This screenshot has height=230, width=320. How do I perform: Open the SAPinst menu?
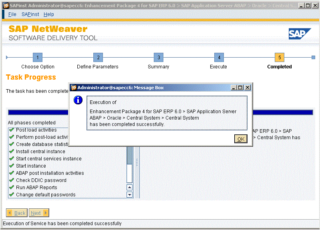pos(30,14)
